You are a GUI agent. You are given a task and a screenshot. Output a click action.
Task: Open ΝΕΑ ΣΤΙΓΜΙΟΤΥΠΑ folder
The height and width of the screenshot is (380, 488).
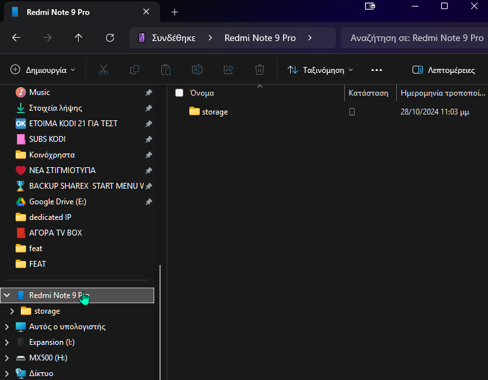(62, 170)
